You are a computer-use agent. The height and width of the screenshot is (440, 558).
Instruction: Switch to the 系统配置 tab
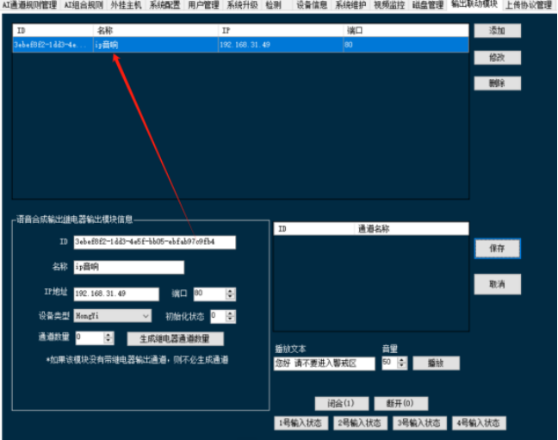(x=164, y=5)
